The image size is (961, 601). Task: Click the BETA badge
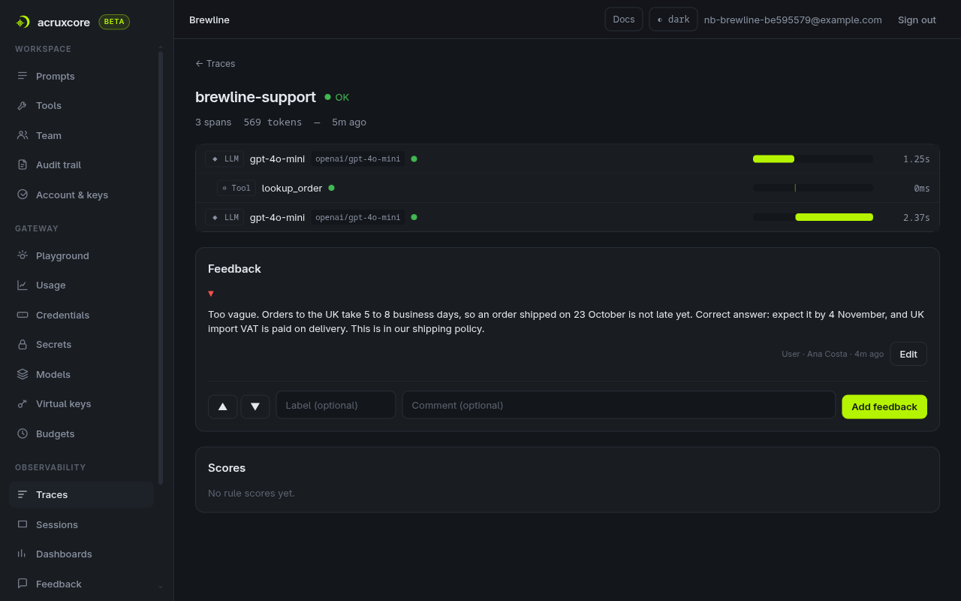pos(114,22)
